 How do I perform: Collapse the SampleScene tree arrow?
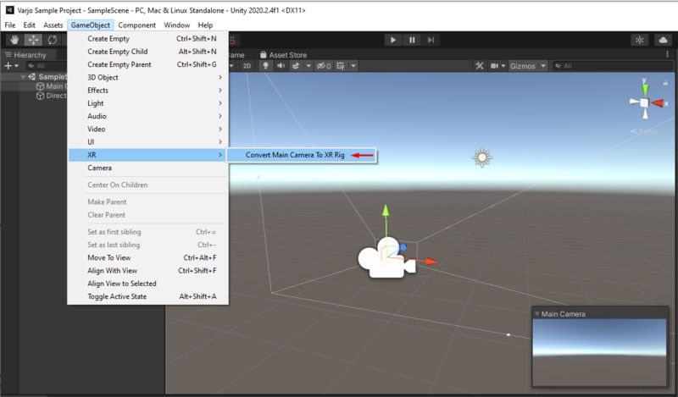point(23,77)
